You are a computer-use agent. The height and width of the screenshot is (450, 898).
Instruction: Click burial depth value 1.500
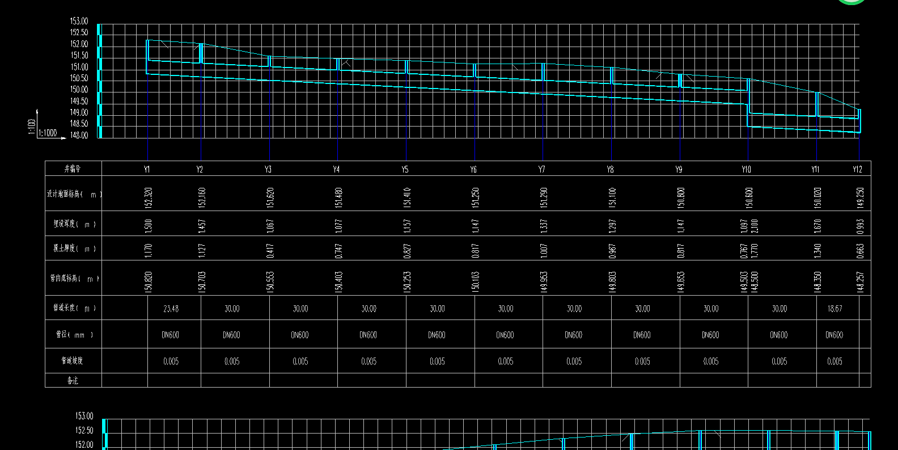tap(149, 226)
